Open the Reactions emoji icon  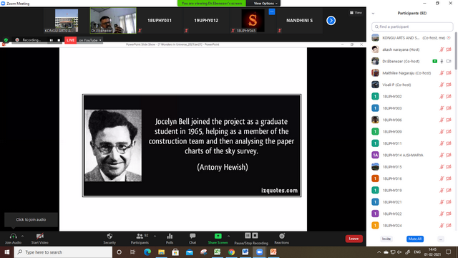coord(282,236)
